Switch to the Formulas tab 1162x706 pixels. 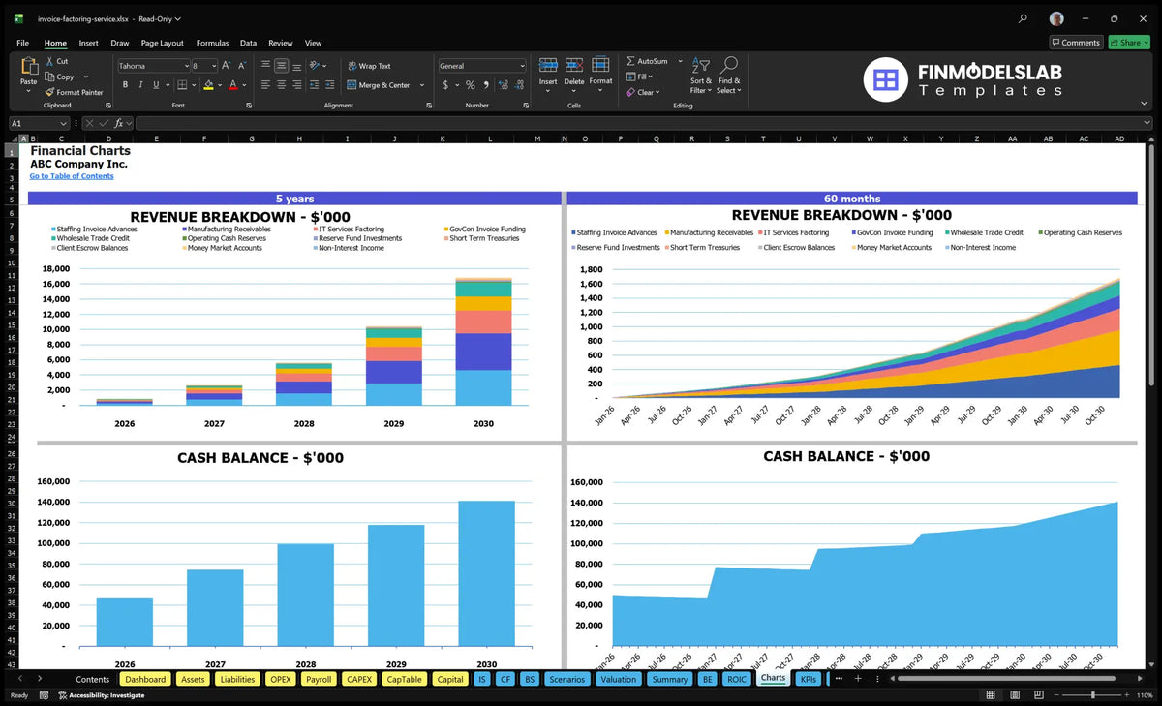tap(212, 43)
